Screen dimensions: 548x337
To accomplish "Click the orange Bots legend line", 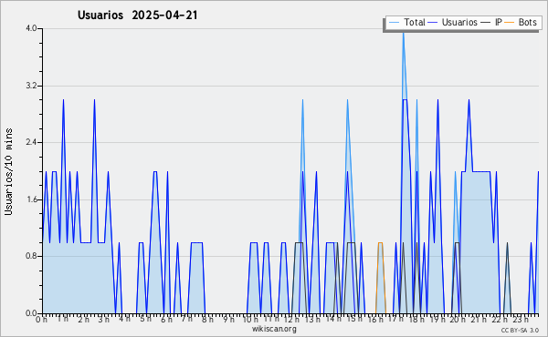I will click(x=510, y=23).
